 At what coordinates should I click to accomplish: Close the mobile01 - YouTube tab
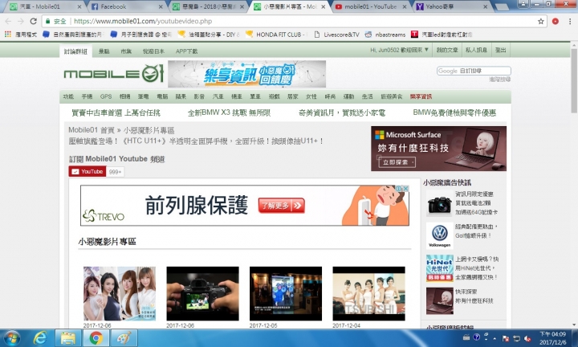(405, 6)
